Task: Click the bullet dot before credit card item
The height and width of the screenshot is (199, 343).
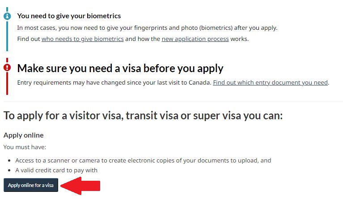Action: point(9,171)
